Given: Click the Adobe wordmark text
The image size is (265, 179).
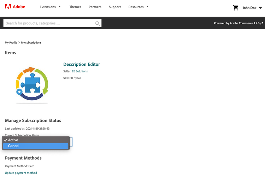Looking at the screenshot, I should (19, 7).
